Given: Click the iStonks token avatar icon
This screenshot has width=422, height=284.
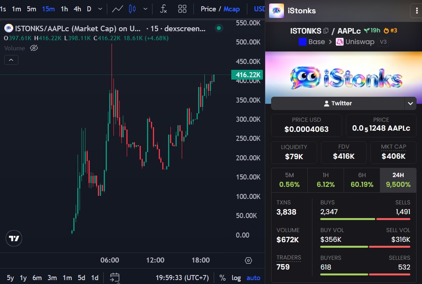Looking at the screenshot, I should (x=277, y=11).
